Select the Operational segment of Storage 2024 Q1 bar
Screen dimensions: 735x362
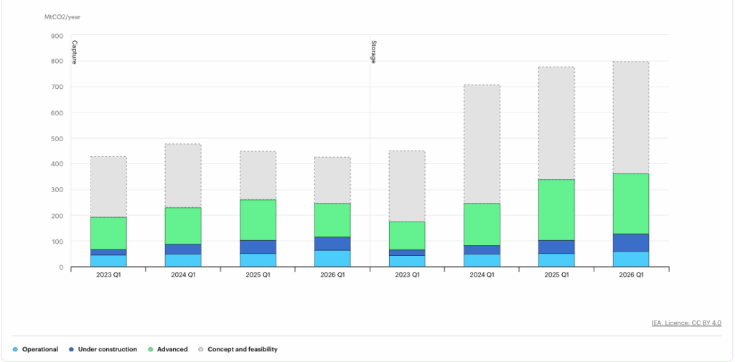tap(482, 260)
